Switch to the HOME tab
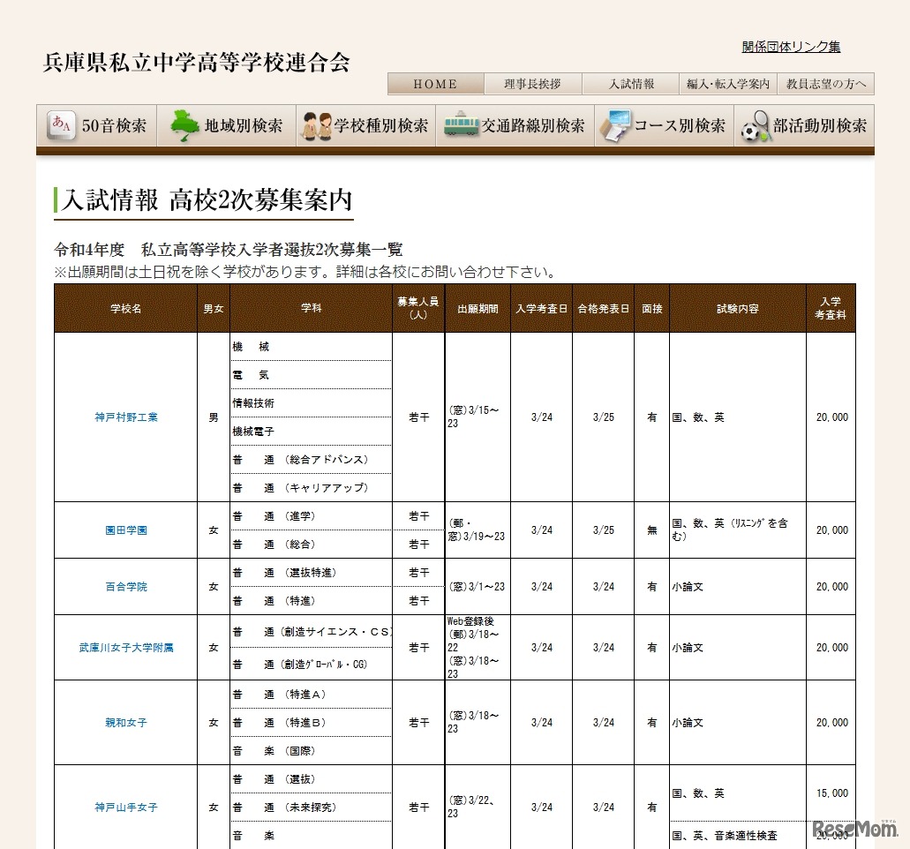Image resolution: width=910 pixels, height=849 pixels. tap(435, 83)
